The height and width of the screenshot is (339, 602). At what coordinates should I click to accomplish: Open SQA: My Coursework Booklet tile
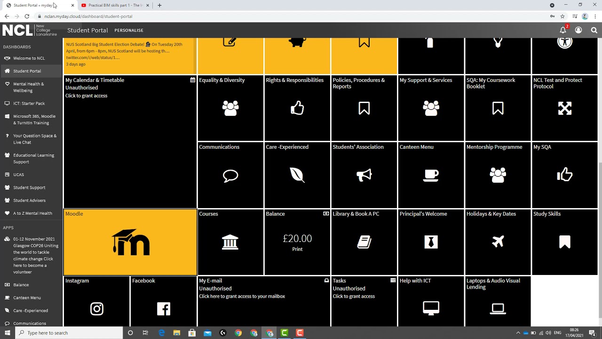498,108
